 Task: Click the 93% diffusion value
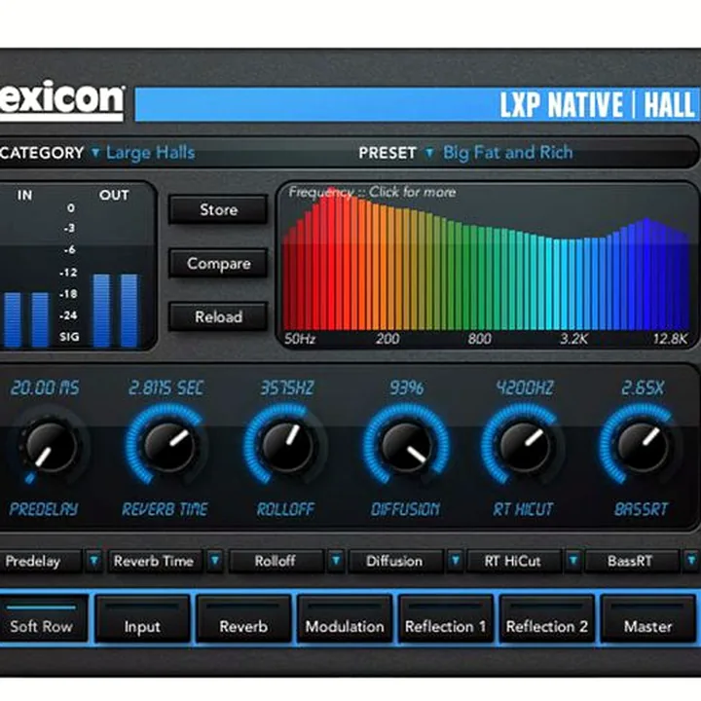pyautogui.click(x=406, y=387)
